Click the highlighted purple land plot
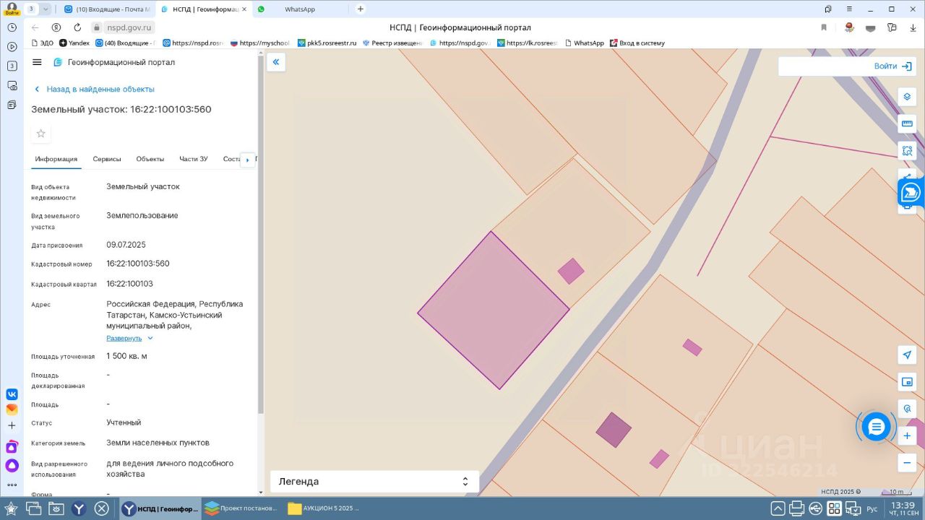 click(x=494, y=311)
